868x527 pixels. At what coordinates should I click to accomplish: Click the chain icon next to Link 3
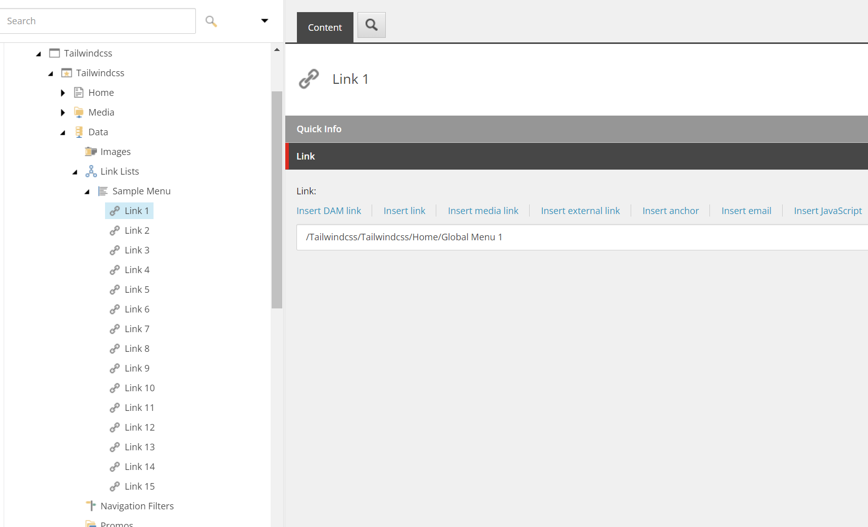pyautogui.click(x=115, y=250)
